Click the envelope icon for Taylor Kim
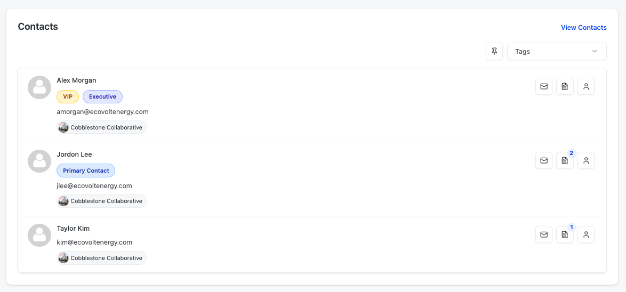The height and width of the screenshot is (292, 626). click(x=544, y=234)
